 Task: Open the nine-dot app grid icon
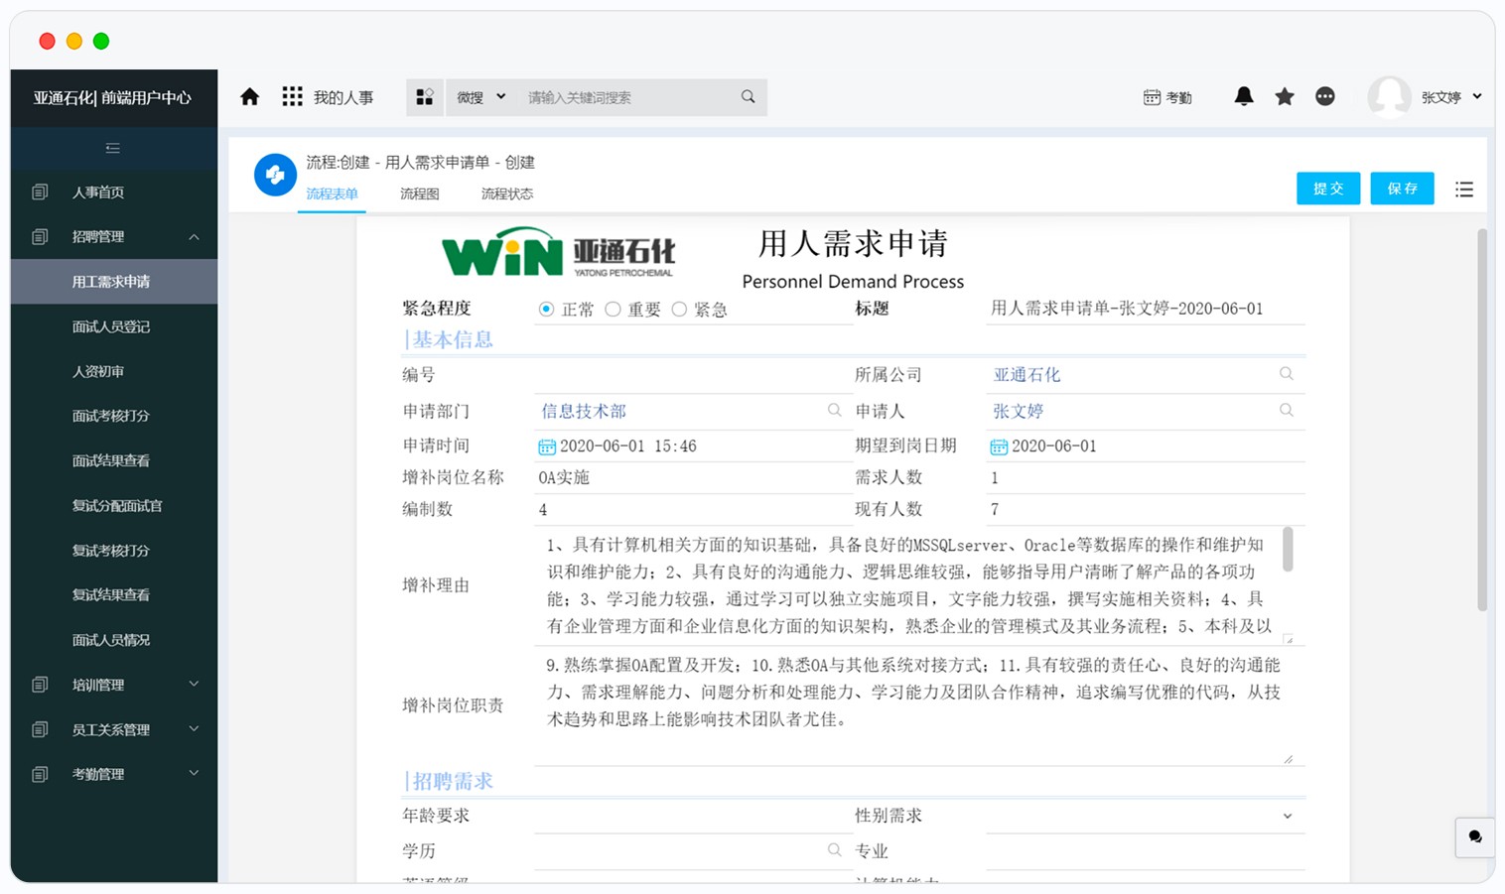pyautogui.click(x=292, y=97)
